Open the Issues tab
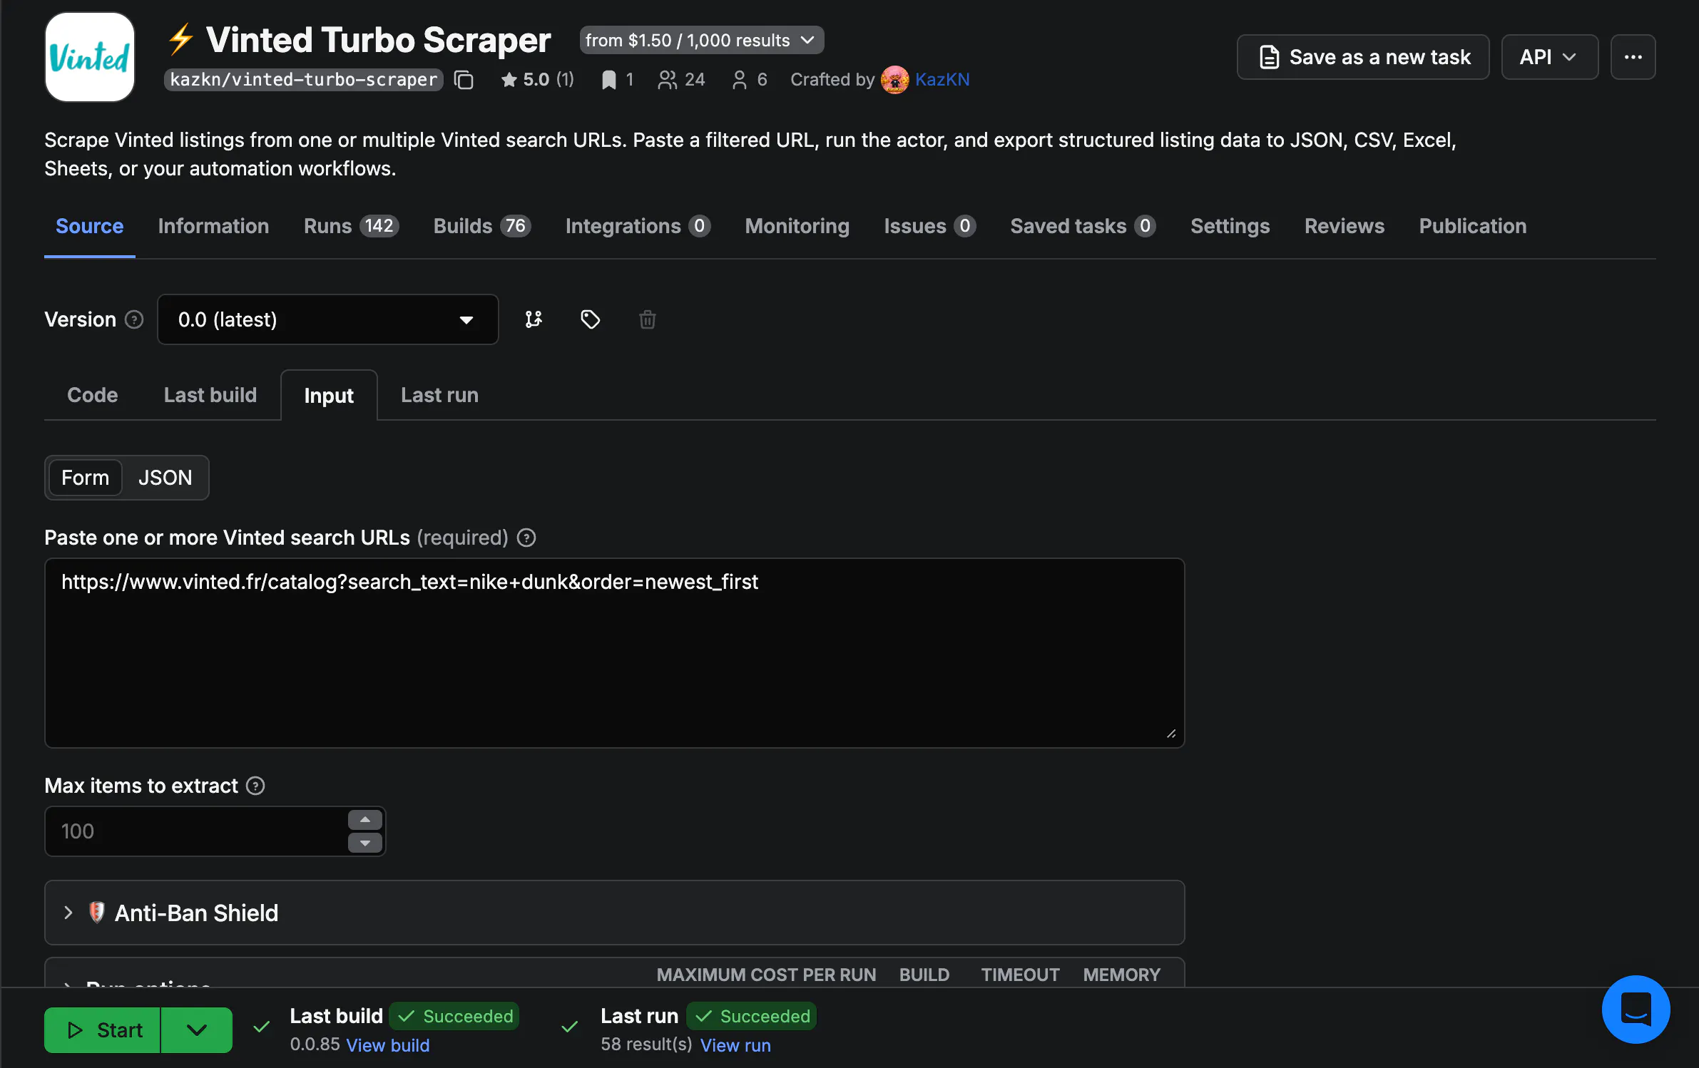The height and width of the screenshot is (1068, 1699). click(x=930, y=226)
